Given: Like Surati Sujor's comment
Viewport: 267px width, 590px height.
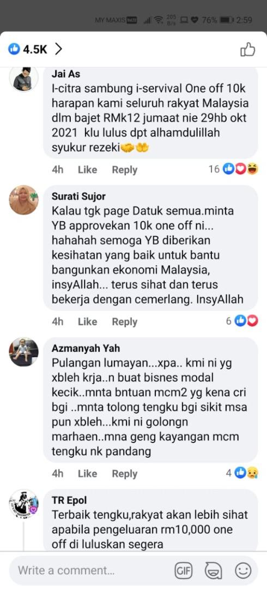Looking at the screenshot, I should [x=87, y=322].
